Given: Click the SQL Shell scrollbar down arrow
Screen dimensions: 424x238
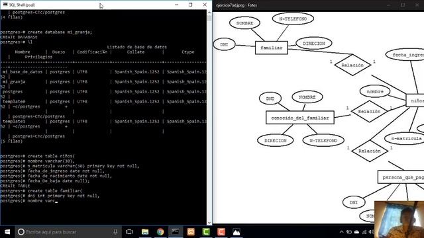Looking at the screenshot, I should pos(209,223).
